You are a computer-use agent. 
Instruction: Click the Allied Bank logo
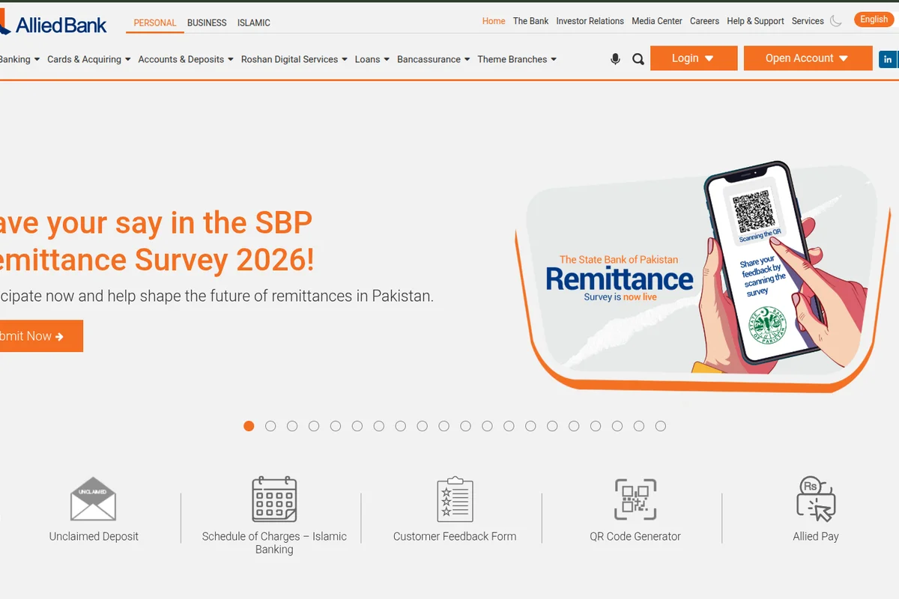coord(52,22)
